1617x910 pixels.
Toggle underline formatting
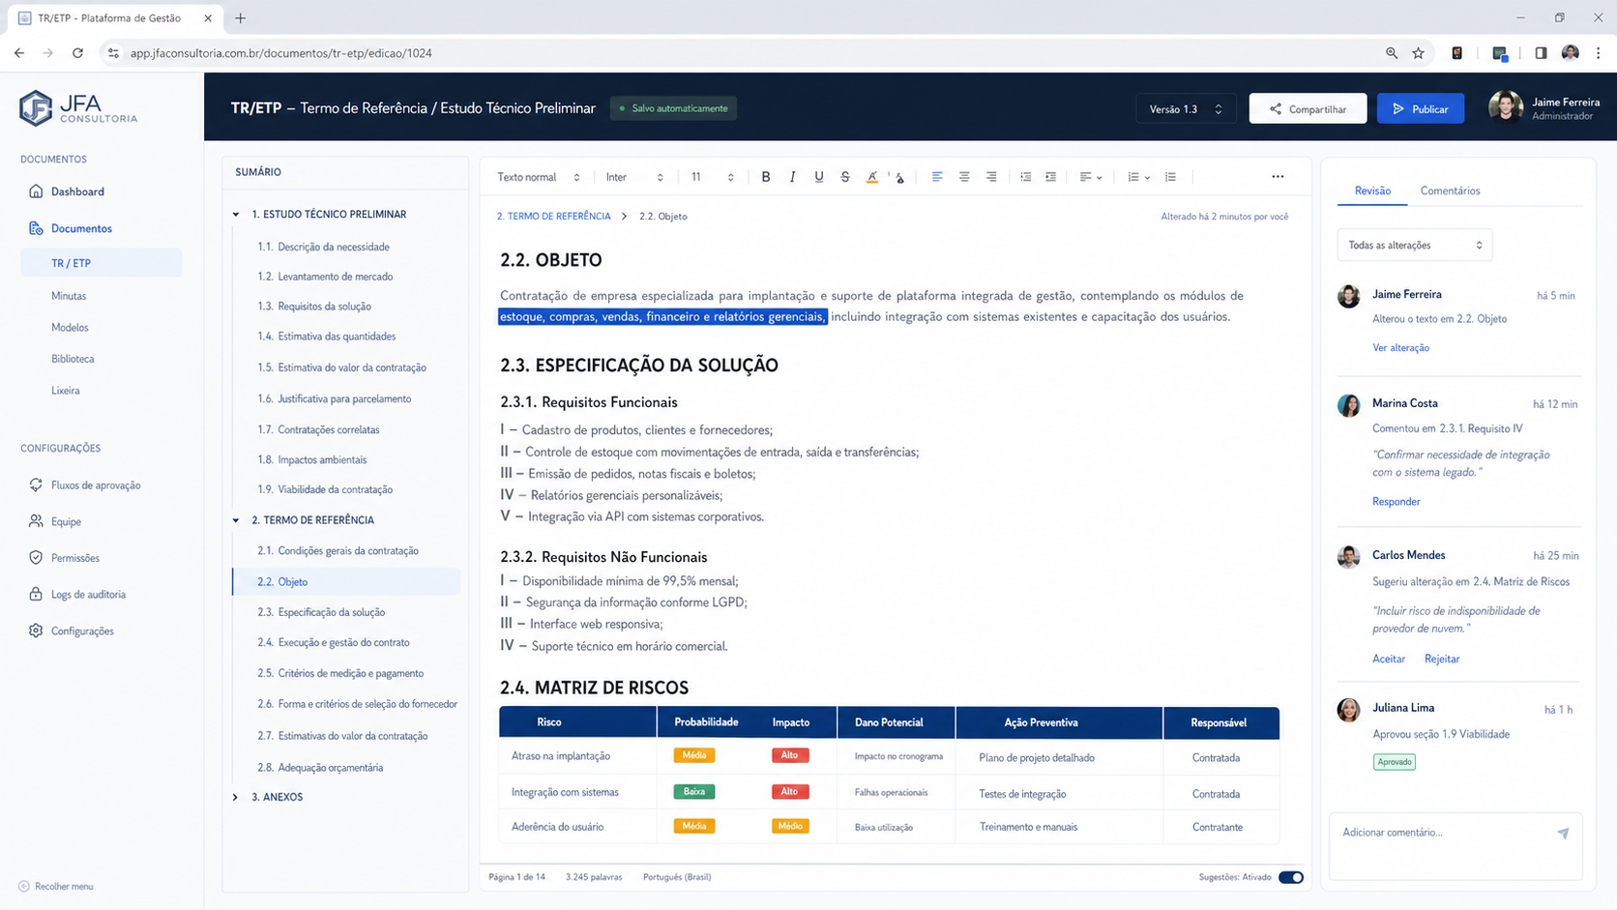click(x=819, y=177)
